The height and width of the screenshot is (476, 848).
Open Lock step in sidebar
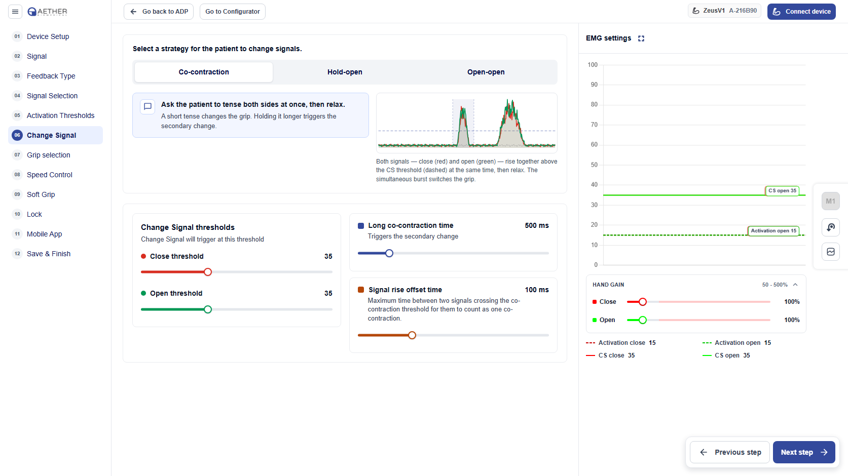[x=56, y=214]
